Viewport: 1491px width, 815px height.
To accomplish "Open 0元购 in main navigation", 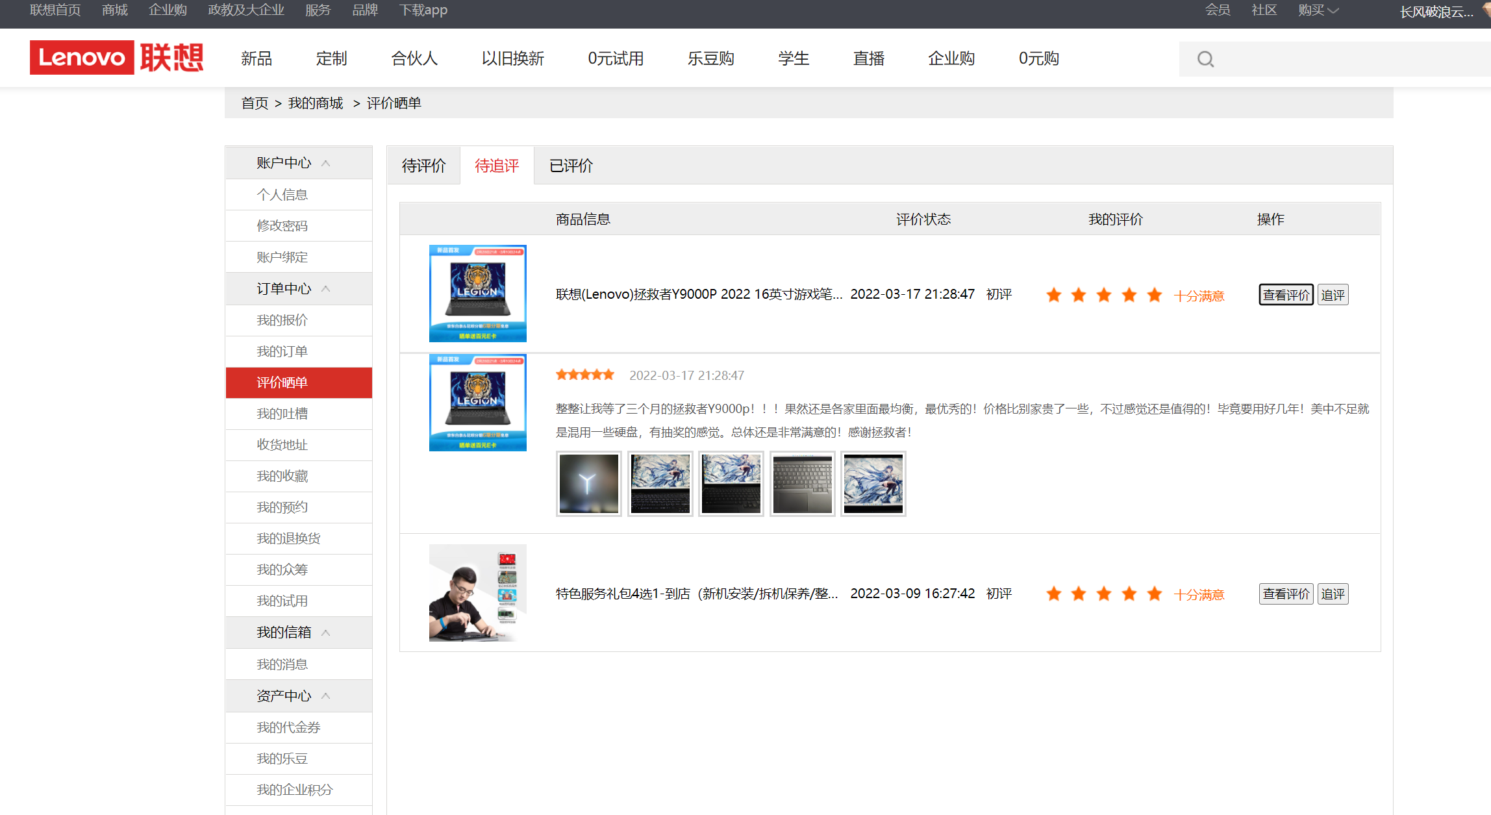I will [x=1038, y=58].
